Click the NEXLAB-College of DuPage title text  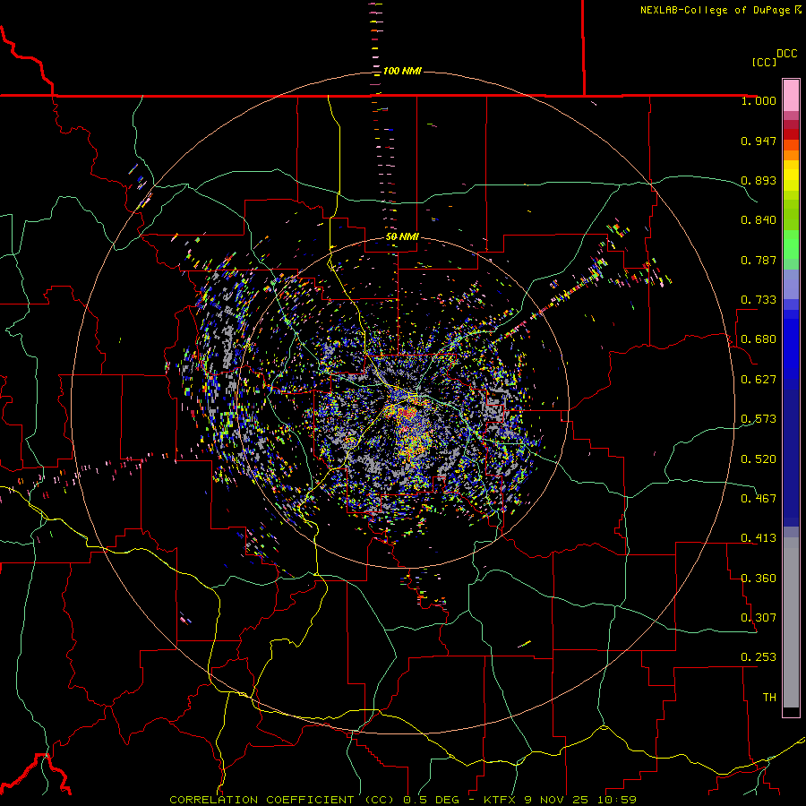(720, 10)
